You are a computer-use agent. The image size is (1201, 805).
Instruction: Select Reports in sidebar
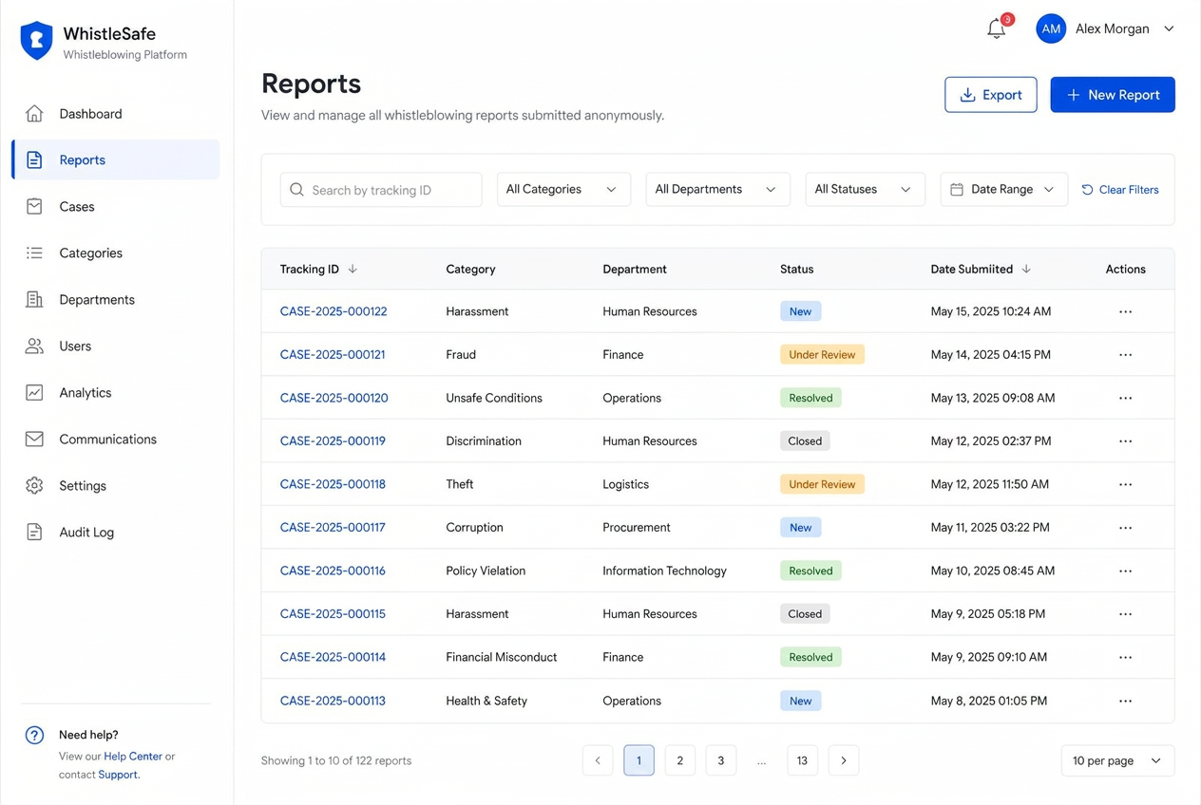[116, 159]
